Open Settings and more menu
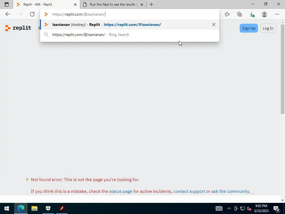Screen dimensions: 285x214 (x=277, y=14)
